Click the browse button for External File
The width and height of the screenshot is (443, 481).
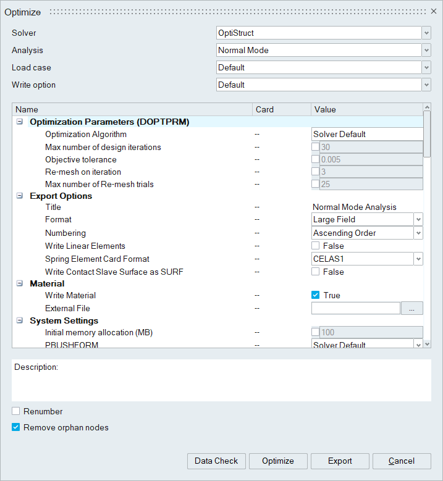click(x=411, y=308)
